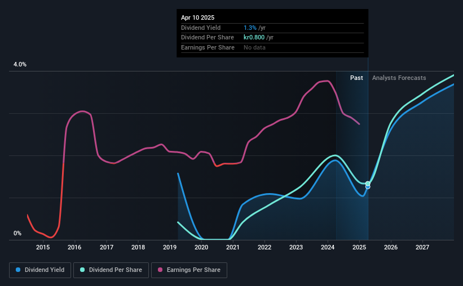The height and width of the screenshot is (286, 463).
Task: Click the 4.0% y-axis label
Action: [20, 64]
